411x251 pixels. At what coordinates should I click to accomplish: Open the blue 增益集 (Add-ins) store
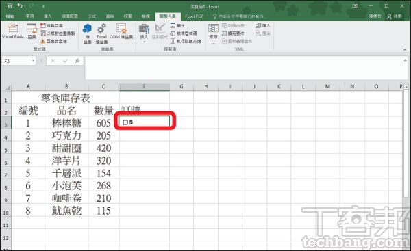[87, 34]
